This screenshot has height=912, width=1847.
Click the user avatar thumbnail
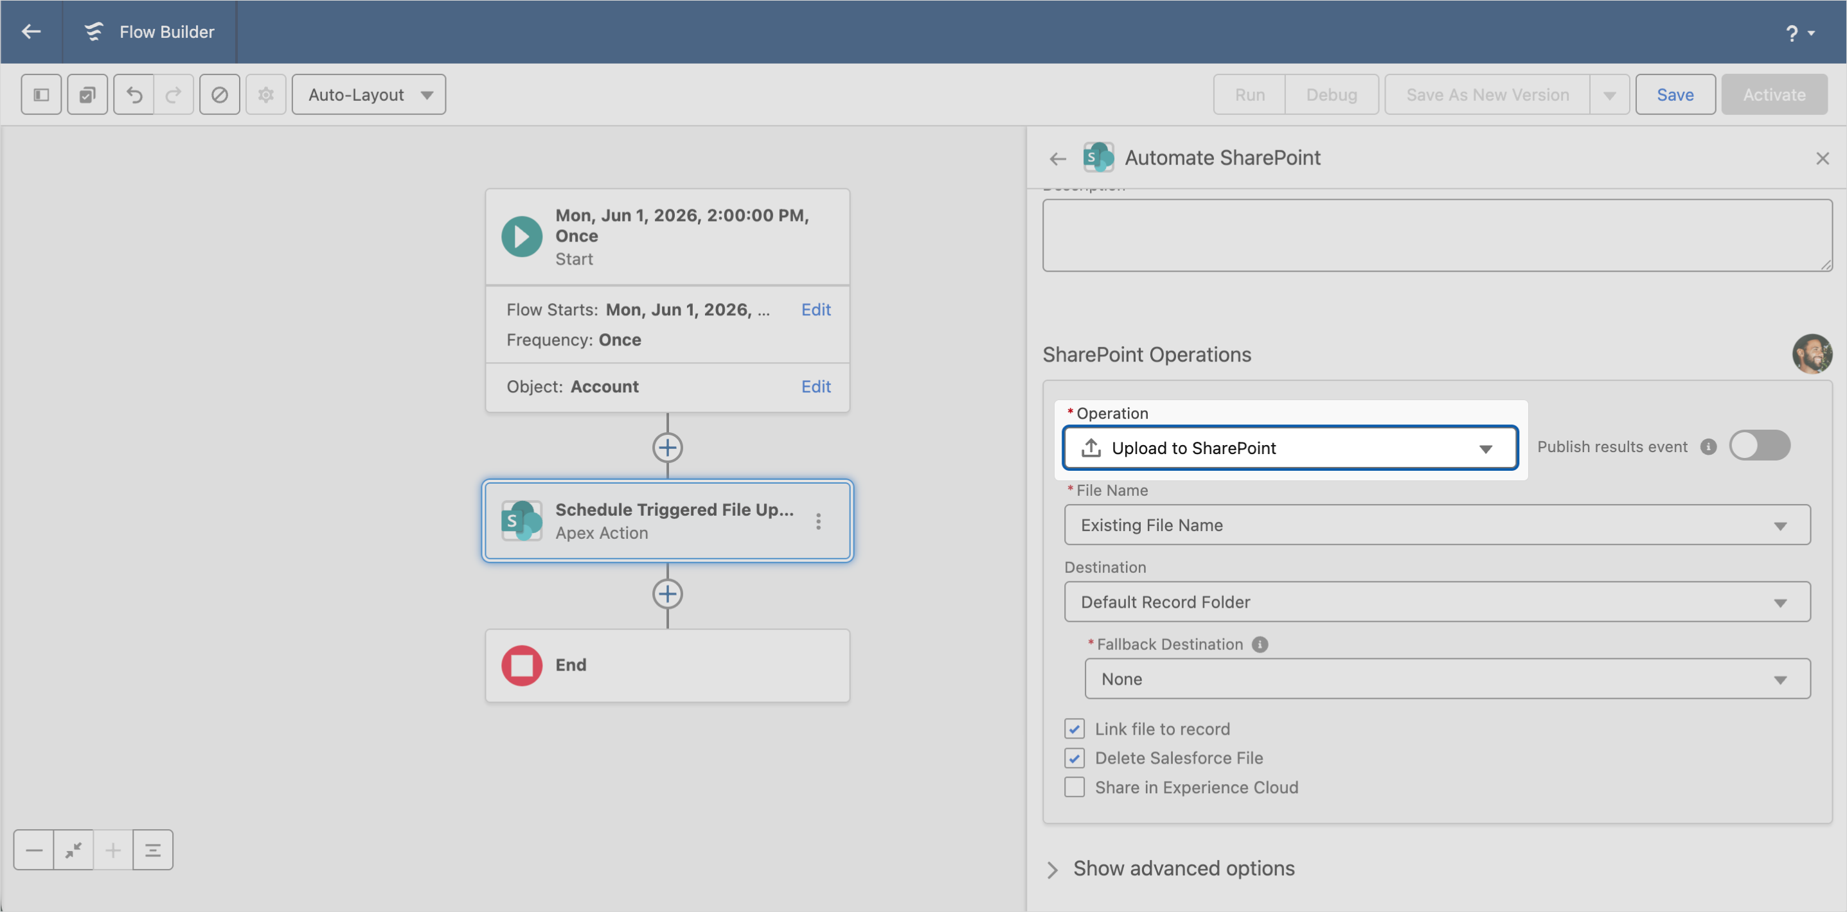pyautogui.click(x=1812, y=354)
